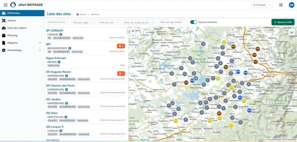297x142 pixels.
Task: Click the location pin next to BROUDERDORFF
Action: [70, 48]
